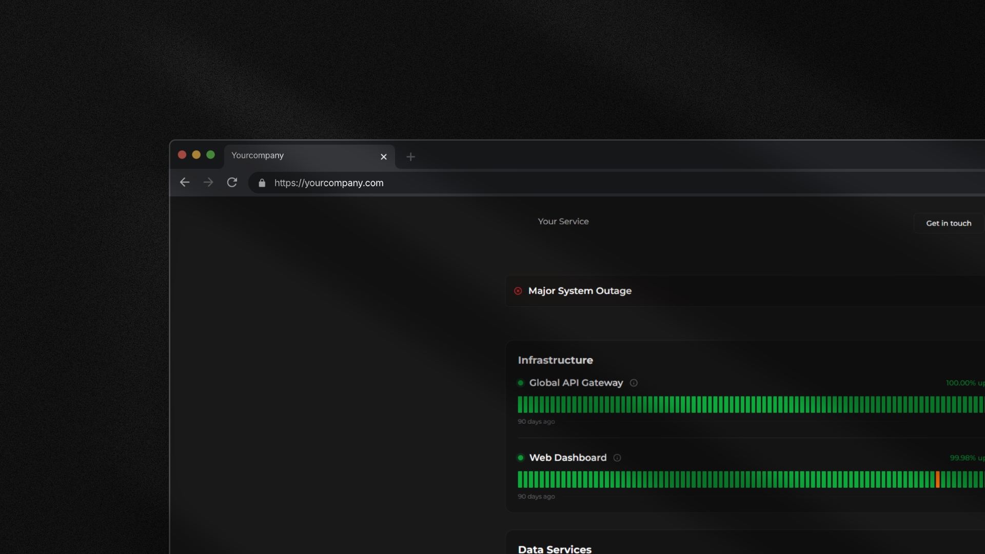985x554 pixels.
Task: Click '90 days ago' under Global API Gateway
Action: pos(536,422)
